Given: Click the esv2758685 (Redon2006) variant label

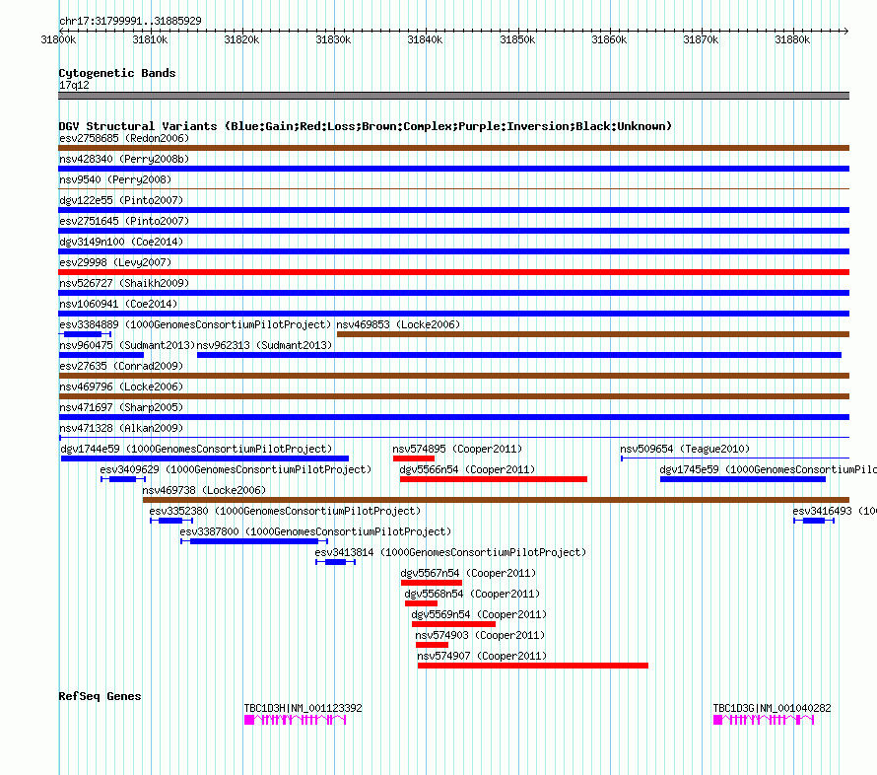Looking at the screenshot, I should click(124, 138).
